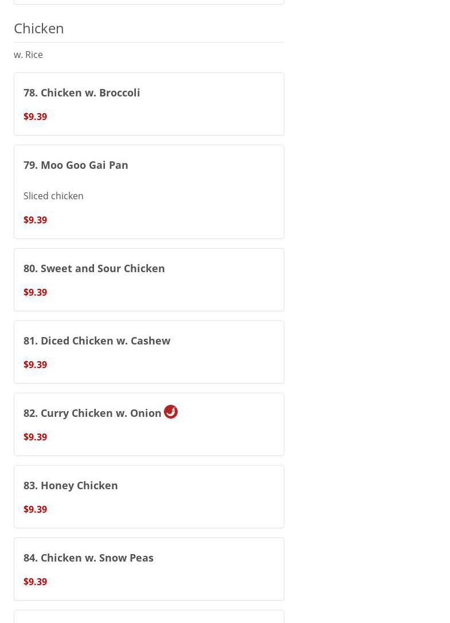Select 82. Curry Chicken w. Onion title
The image size is (450, 623).
tap(92, 413)
